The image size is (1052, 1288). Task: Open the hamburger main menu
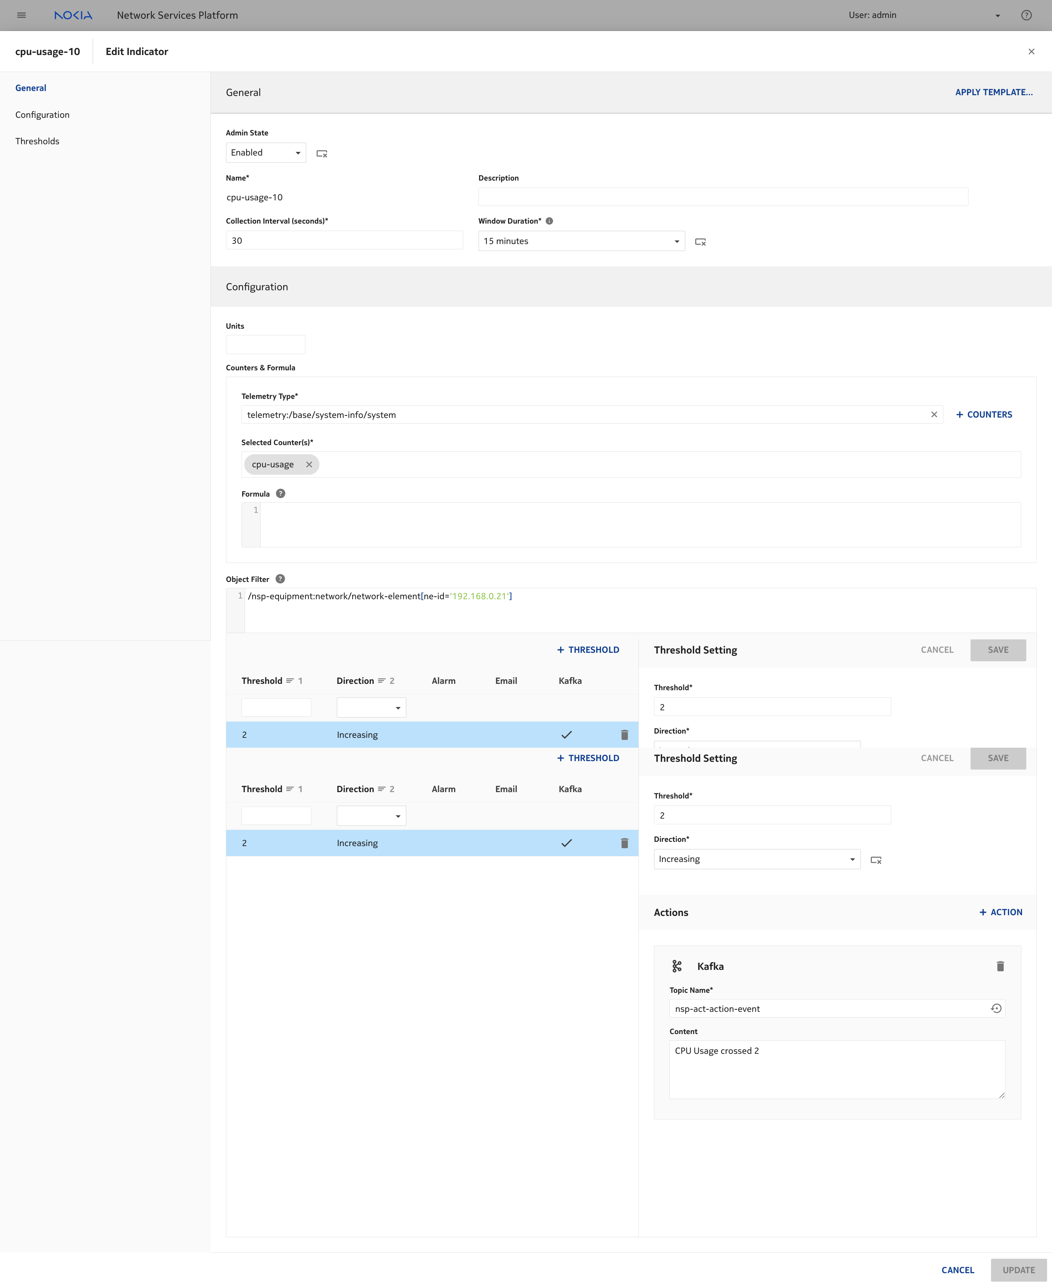(x=22, y=15)
